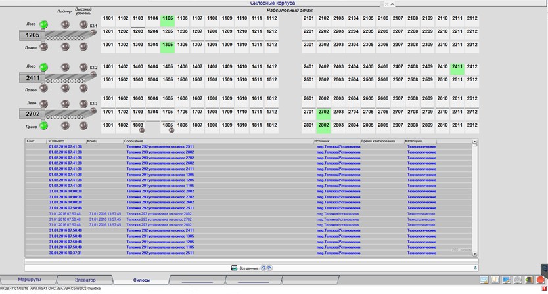Image resolution: width=548 pixels, height=294 pixels.
Task: Switch to the Маршруты tab
Action: tap(29, 280)
